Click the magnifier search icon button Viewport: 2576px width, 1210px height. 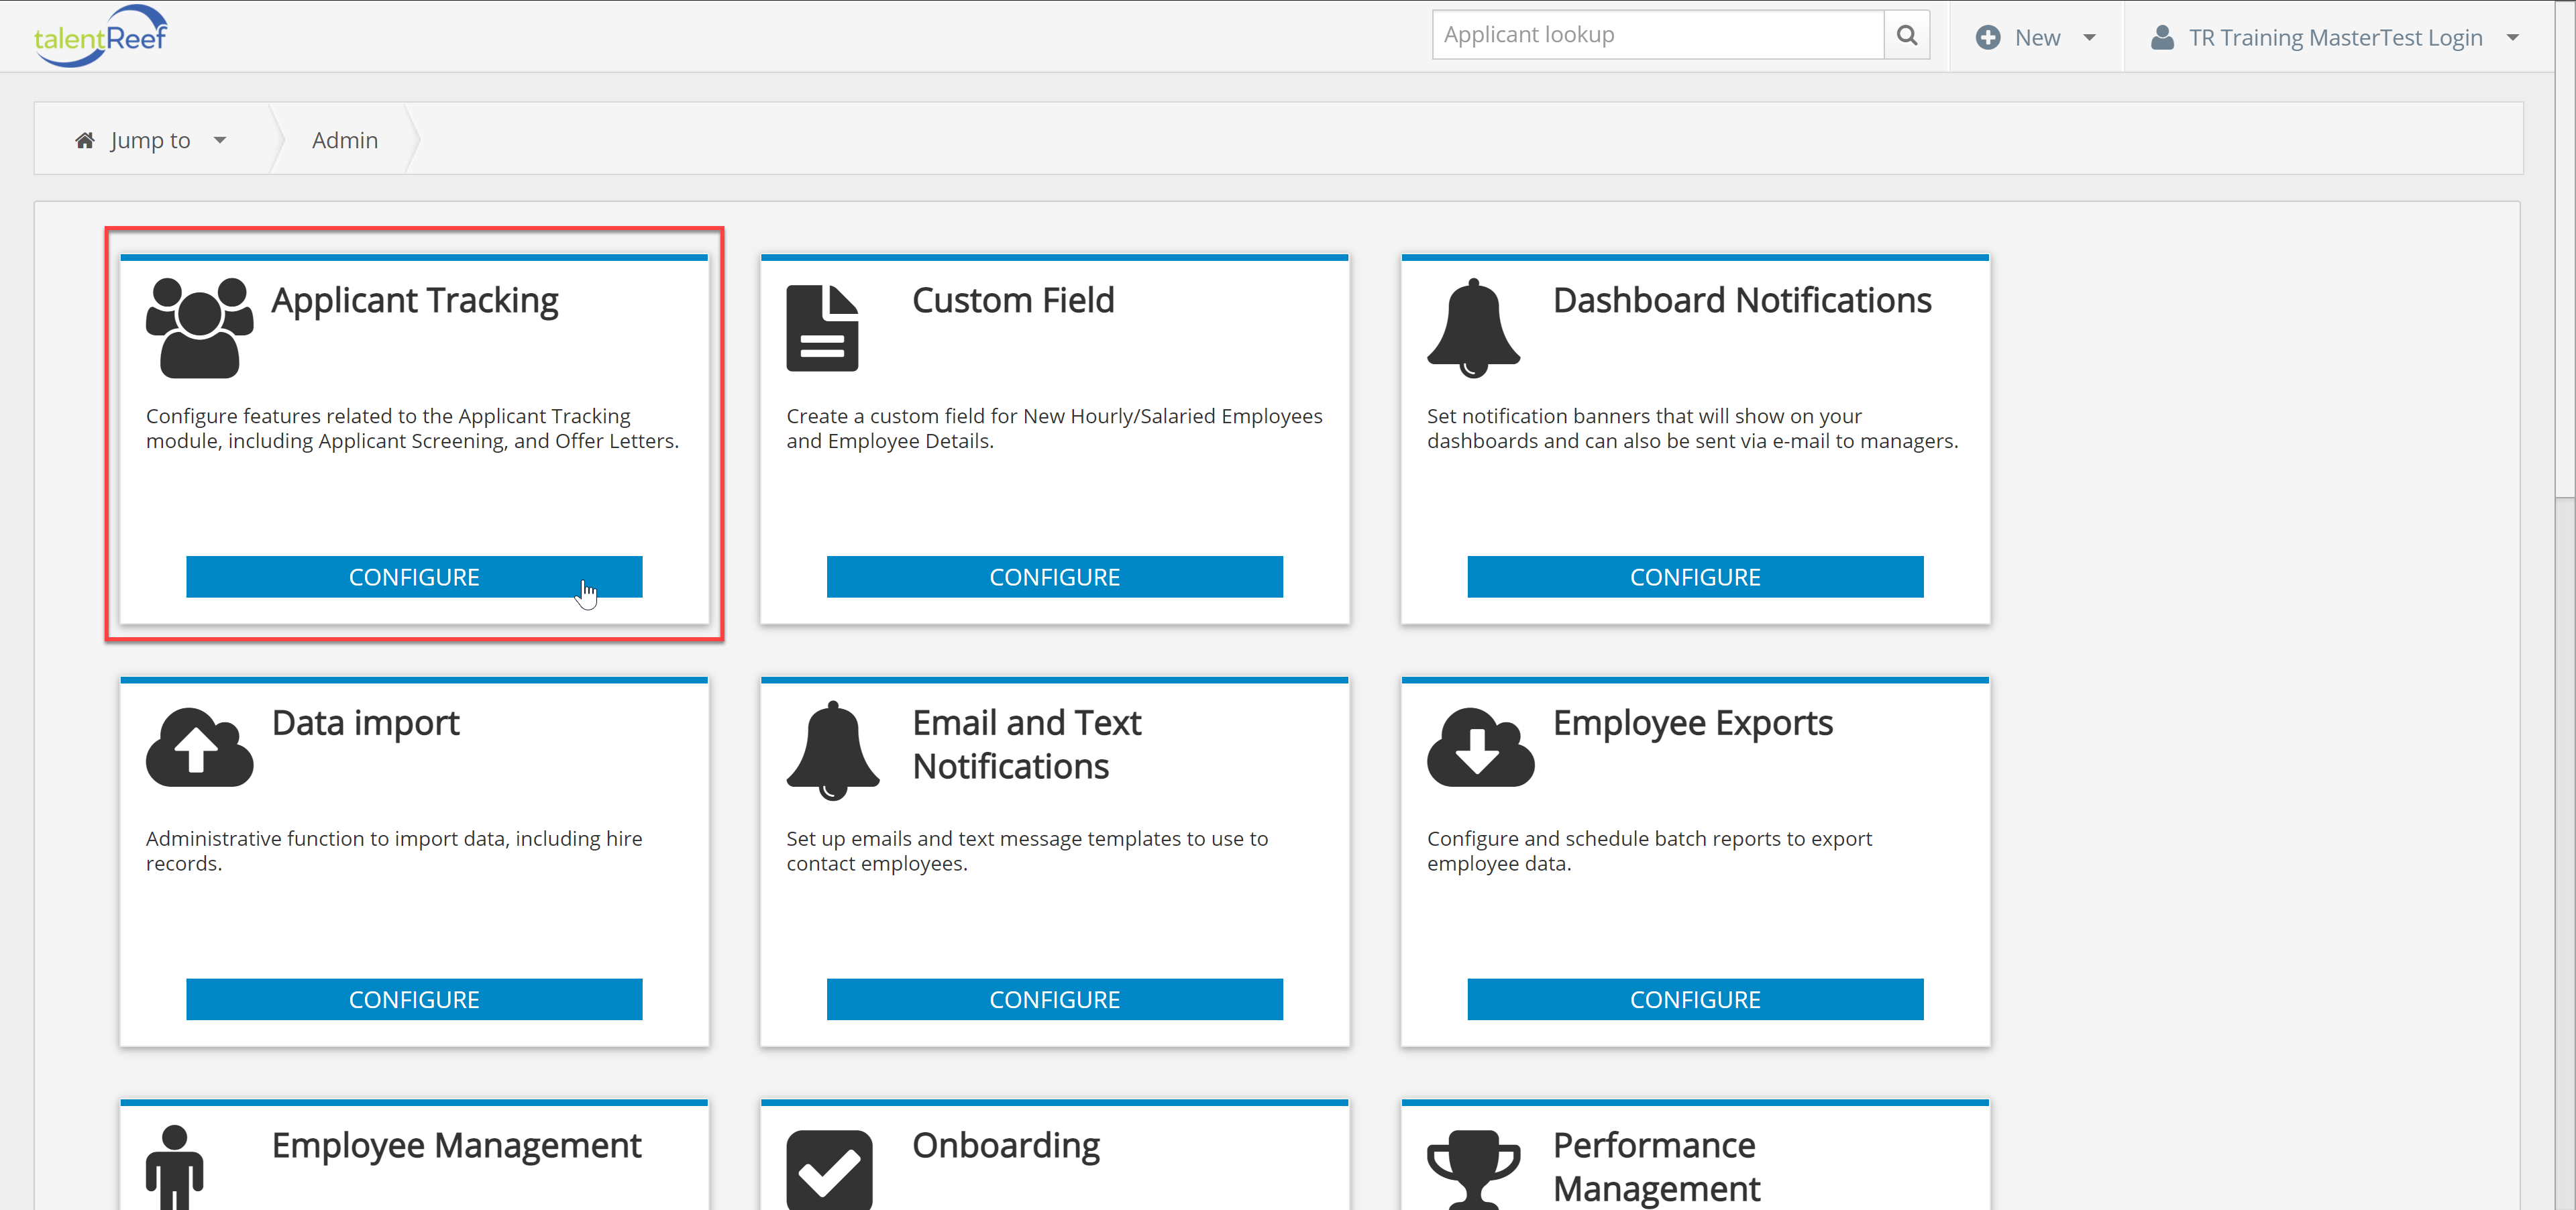1907,36
